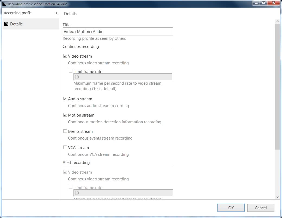Dismiss the dialog with Cancel

(261, 208)
